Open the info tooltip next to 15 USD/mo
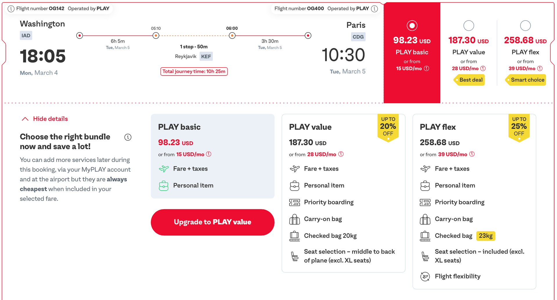Image resolution: width=557 pixels, height=300 pixels. [426, 68]
